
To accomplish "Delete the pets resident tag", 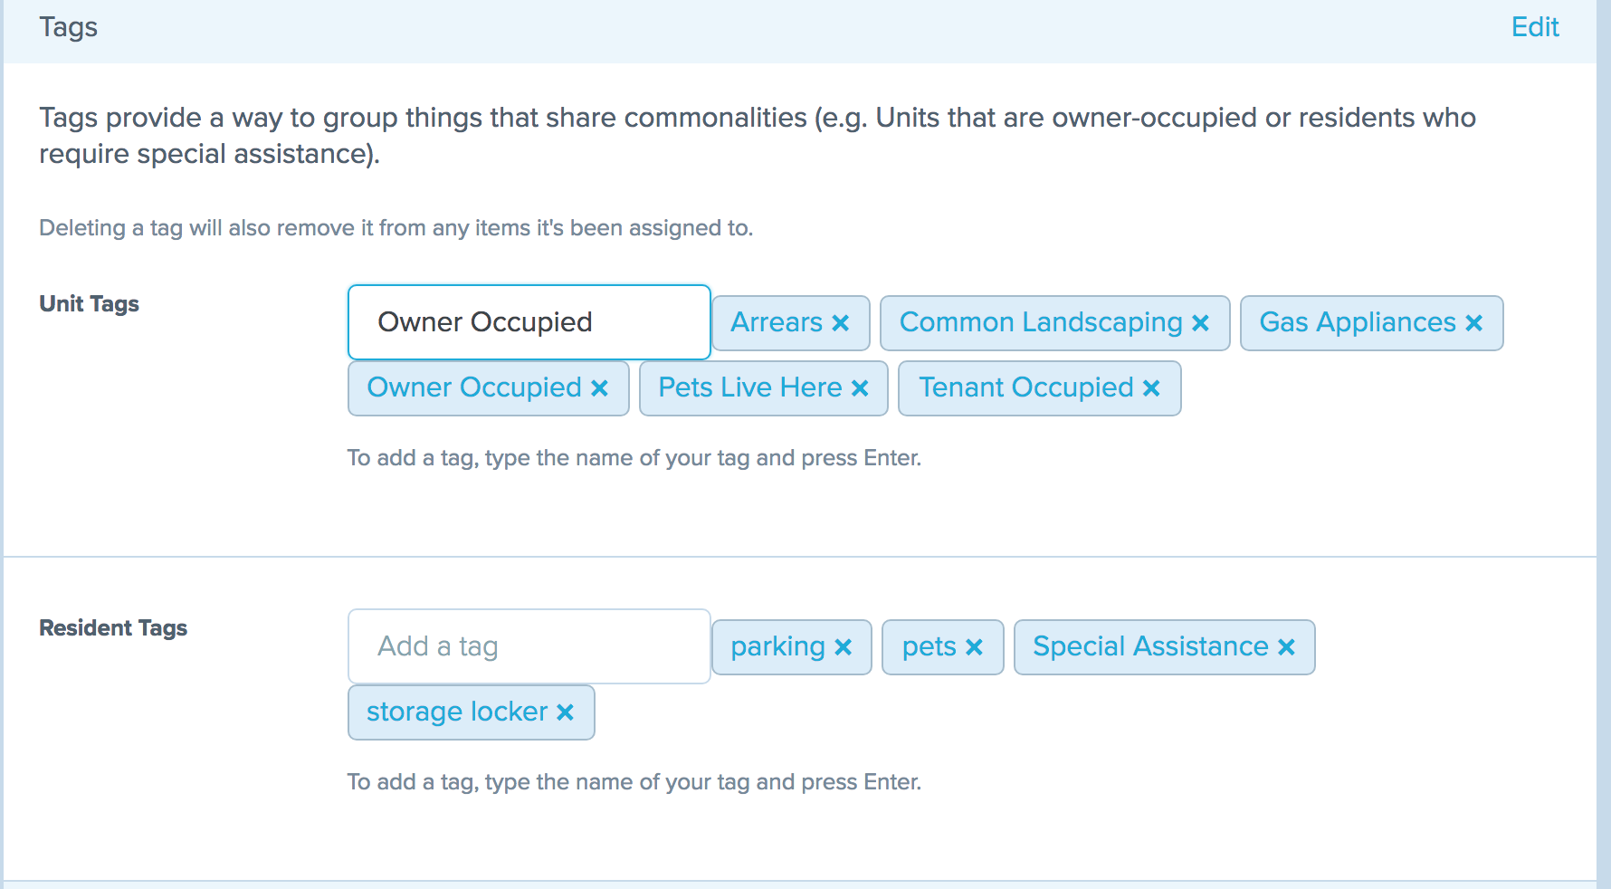I will coord(975,646).
